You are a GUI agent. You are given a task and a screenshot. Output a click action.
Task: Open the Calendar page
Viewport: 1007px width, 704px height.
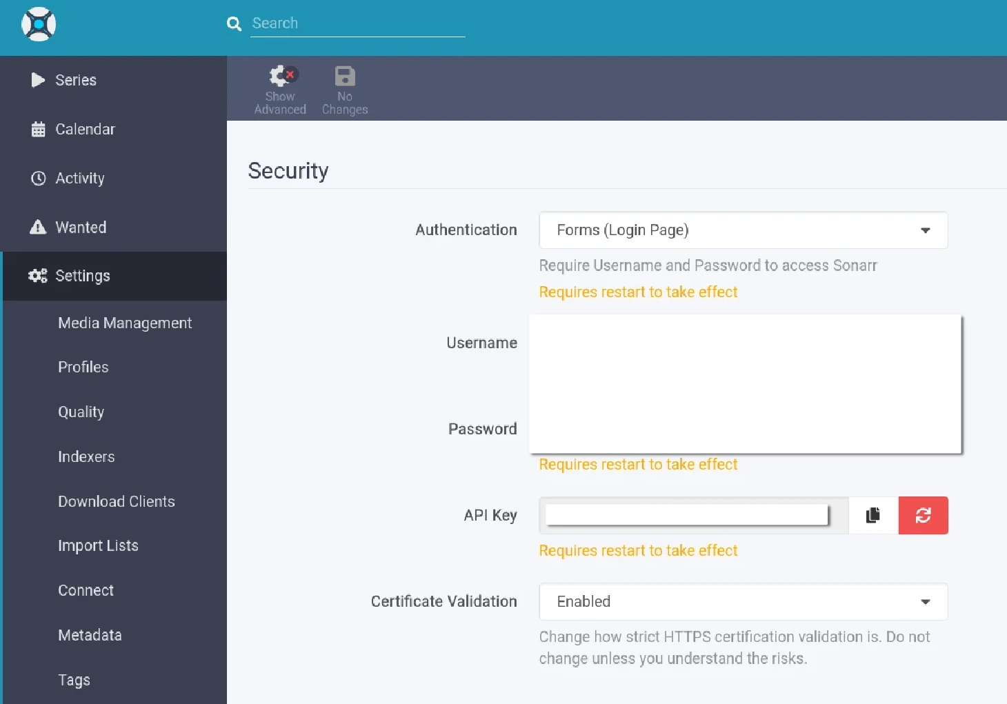(85, 129)
